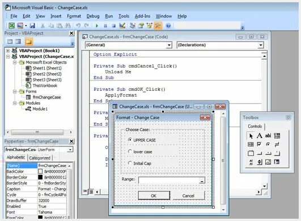Toggle the highlighted Toolbox toolbar icon
Image resolution: width=301 pixels, height=221 pixels.
coord(158,26)
